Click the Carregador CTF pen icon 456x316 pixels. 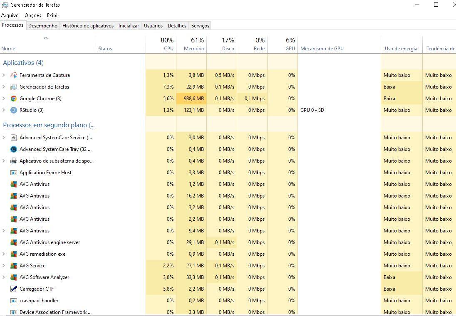pyautogui.click(x=14, y=289)
